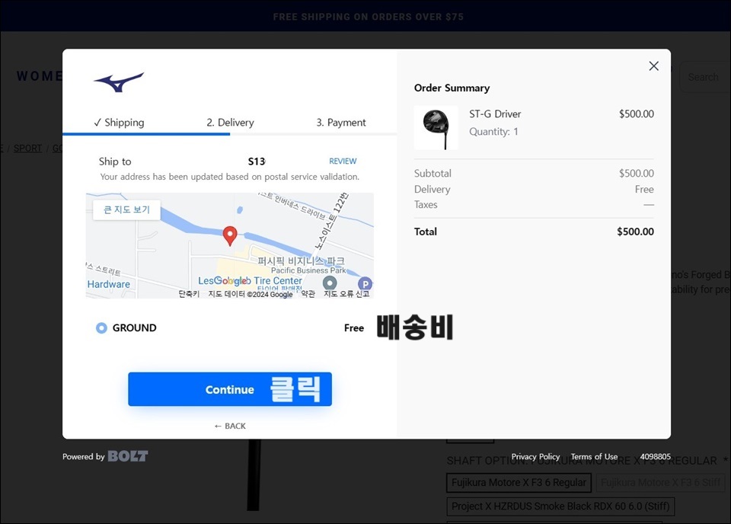The height and width of the screenshot is (524, 731).
Task: Select Project X HZRDUS Smoke Black shaft option
Action: pyautogui.click(x=560, y=506)
